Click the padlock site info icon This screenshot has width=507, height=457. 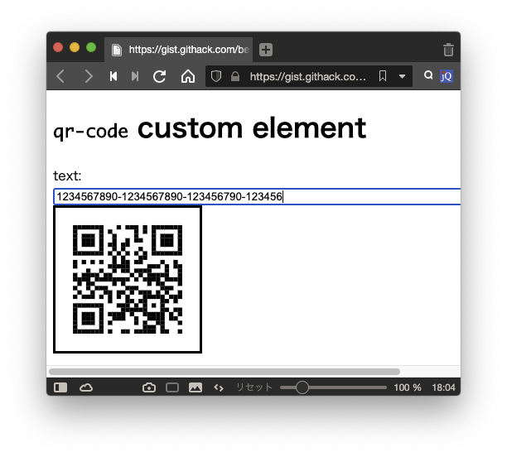click(x=235, y=76)
